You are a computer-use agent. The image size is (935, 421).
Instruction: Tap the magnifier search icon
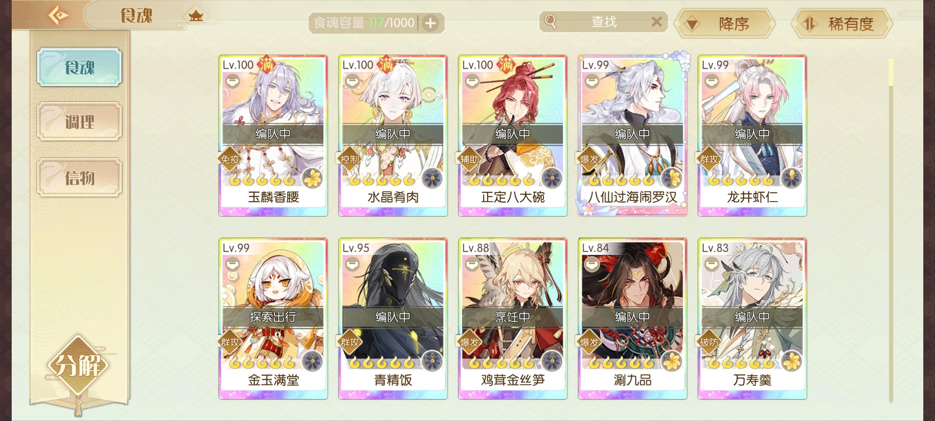point(550,21)
